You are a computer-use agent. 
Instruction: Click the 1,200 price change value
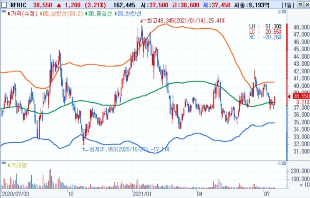(x=73, y=5)
